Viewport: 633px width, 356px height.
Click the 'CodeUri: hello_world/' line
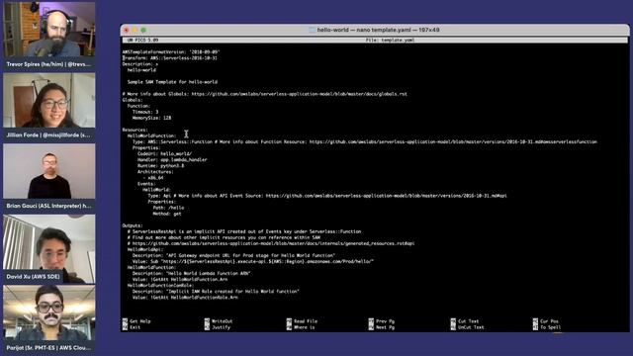coord(165,154)
